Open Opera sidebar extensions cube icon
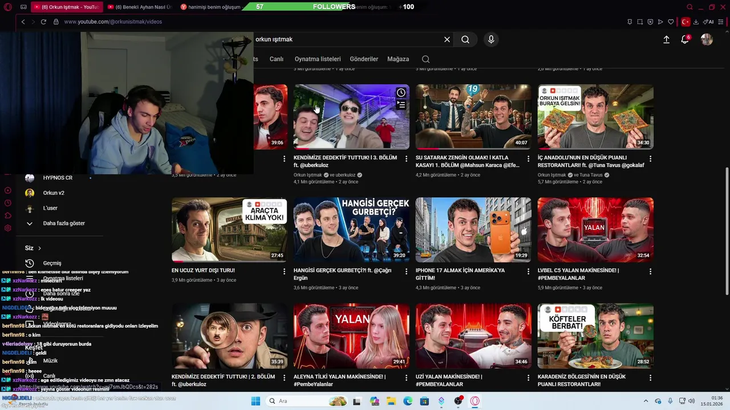 (8, 216)
